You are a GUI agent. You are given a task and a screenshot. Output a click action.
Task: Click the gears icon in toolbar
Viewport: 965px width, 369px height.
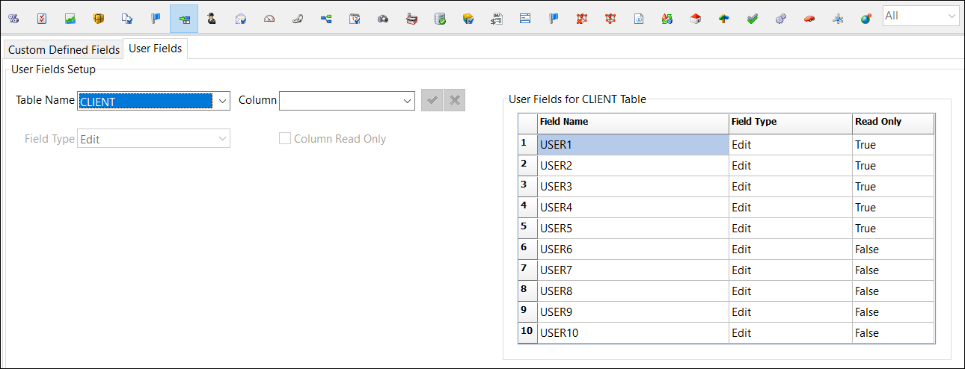click(x=780, y=18)
